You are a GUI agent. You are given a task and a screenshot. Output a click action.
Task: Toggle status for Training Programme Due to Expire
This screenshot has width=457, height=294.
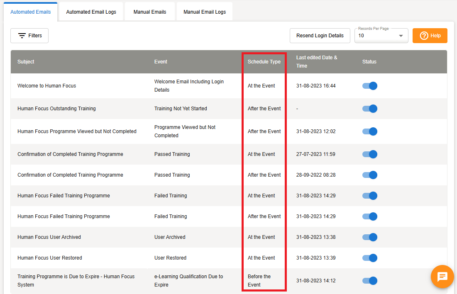pyautogui.click(x=369, y=281)
